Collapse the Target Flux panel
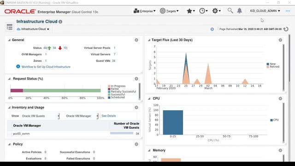The height and width of the screenshot is (166, 295). click(x=149, y=40)
